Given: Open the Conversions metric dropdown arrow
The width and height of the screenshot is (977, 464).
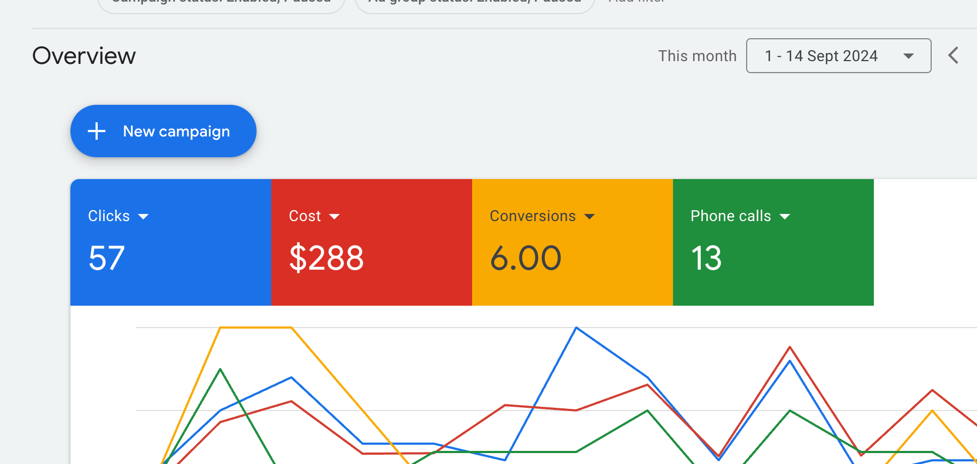Looking at the screenshot, I should [x=589, y=217].
